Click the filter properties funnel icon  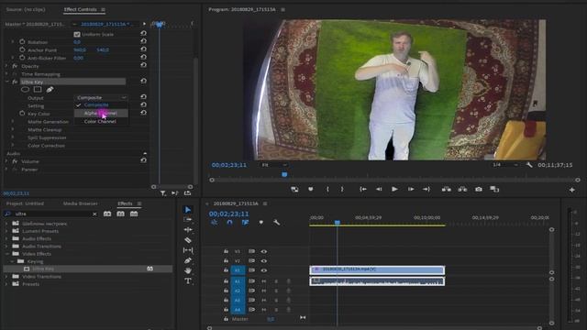[x=163, y=193]
